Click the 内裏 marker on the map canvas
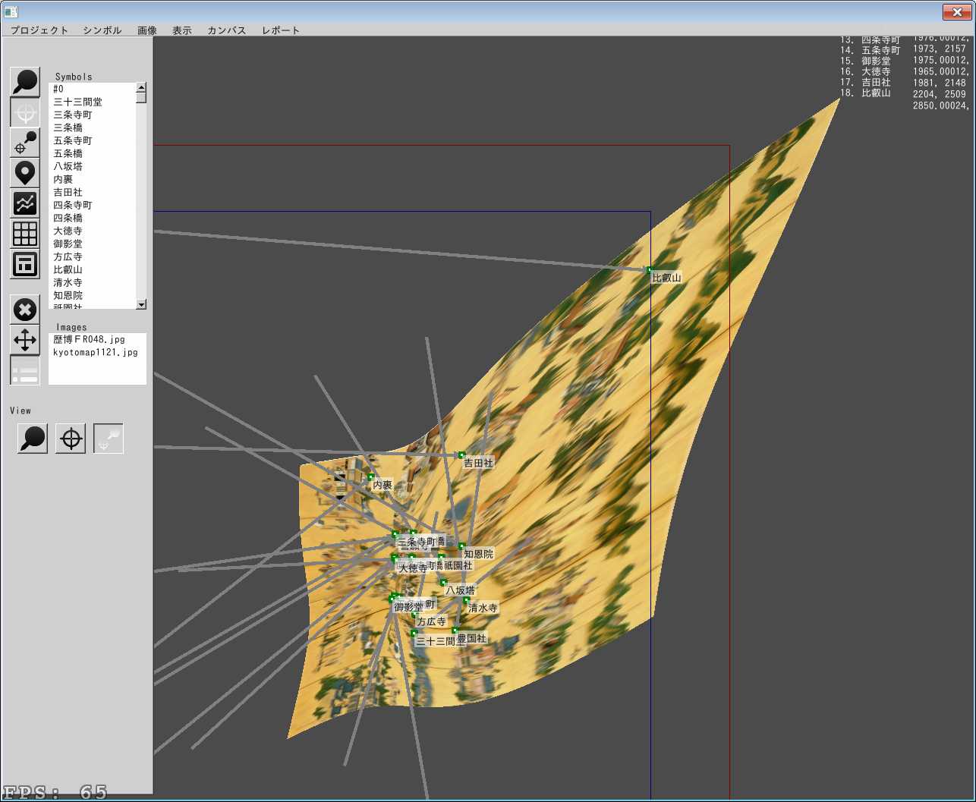This screenshot has width=976, height=802. coord(371,477)
